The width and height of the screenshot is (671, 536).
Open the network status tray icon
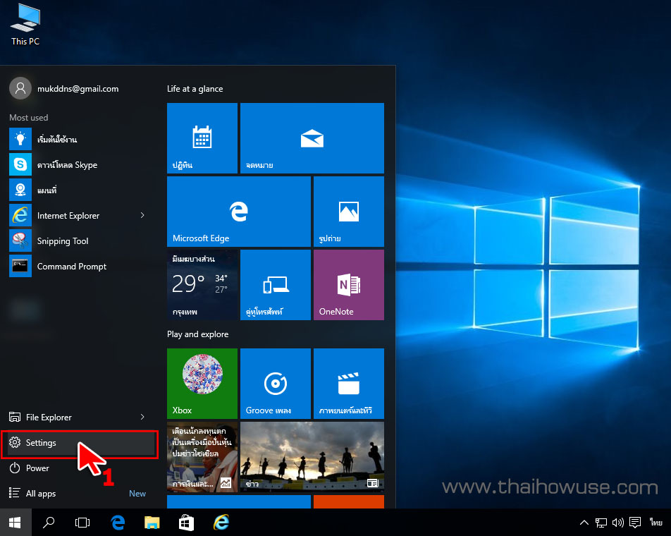[601, 523]
